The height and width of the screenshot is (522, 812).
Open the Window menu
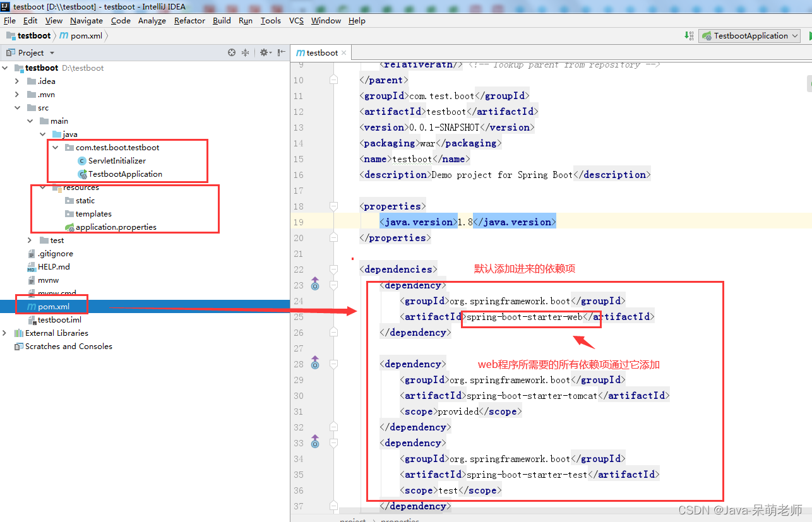[326, 21]
